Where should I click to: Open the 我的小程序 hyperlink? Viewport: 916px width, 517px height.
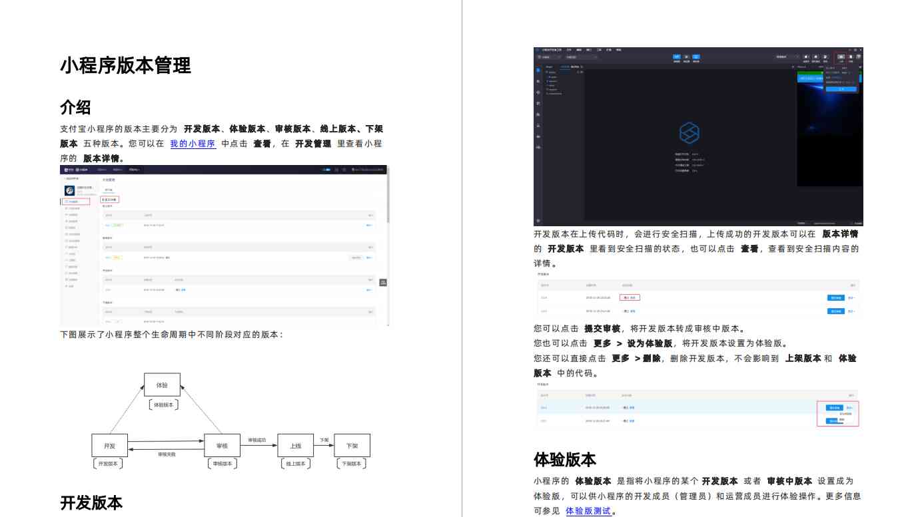click(x=193, y=143)
